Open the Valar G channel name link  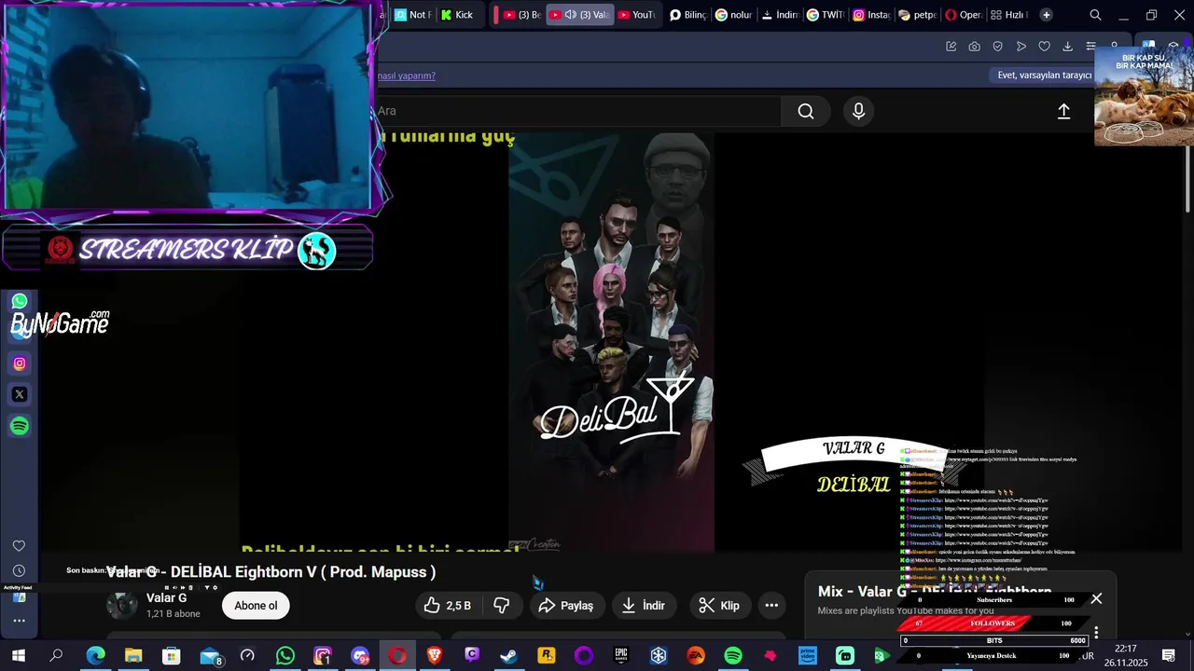point(166,597)
